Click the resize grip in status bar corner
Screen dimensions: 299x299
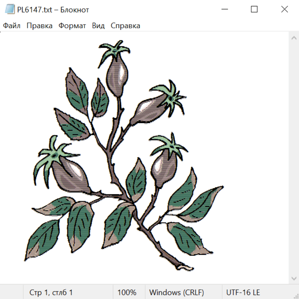295,295
